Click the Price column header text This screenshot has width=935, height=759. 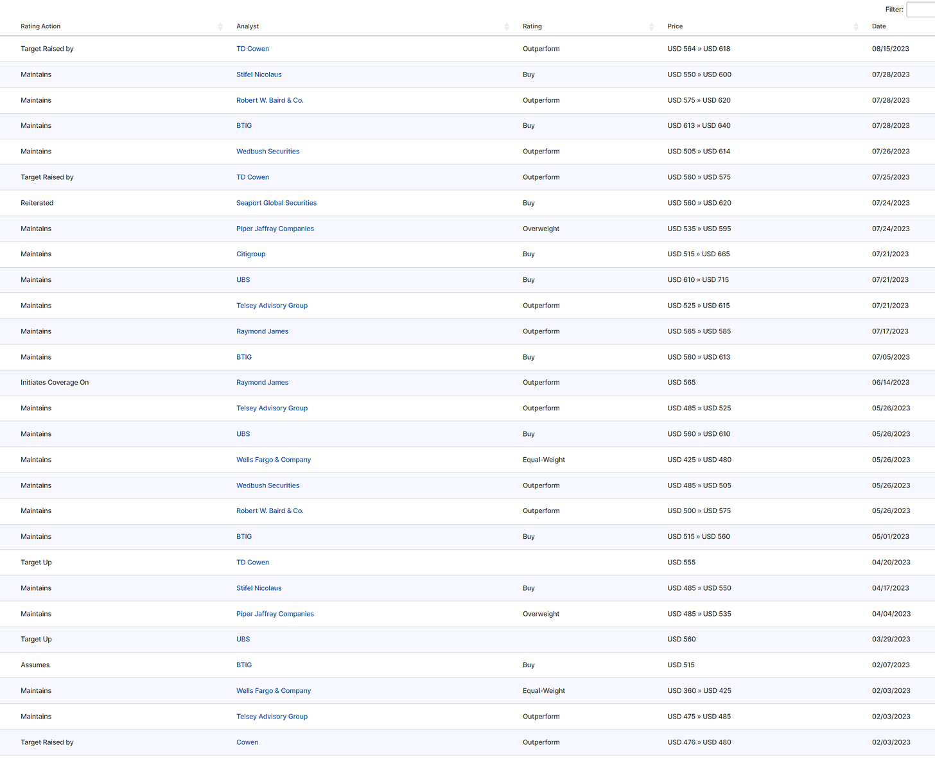[x=675, y=26]
